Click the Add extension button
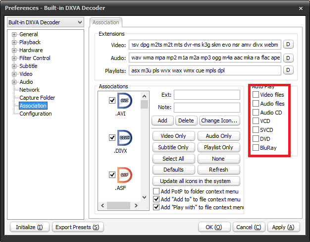The width and height of the screenshot is (310, 242). [162, 121]
